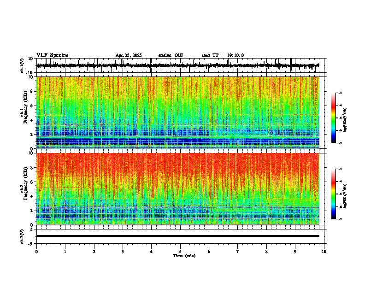Click the ch.1(V) waveform axis label
The width and height of the screenshot is (365, 282).
pyautogui.click(x=22, y=65)
